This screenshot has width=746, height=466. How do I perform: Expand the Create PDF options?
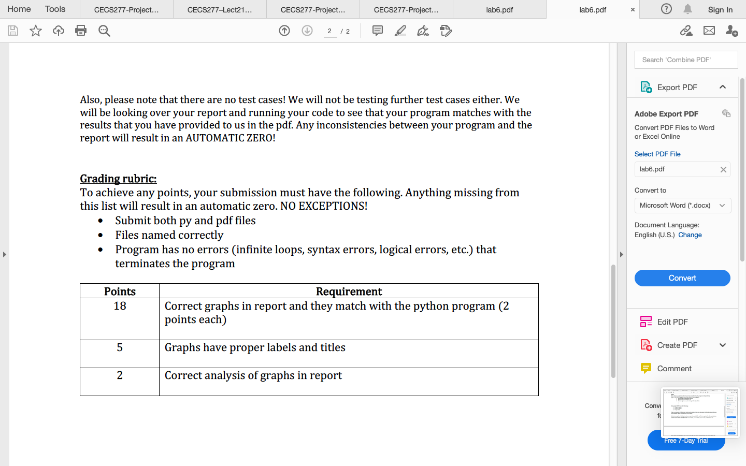pyautogui.click(x=723, y=345)
